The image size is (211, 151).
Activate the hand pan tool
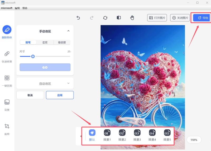tap(132, 18)
